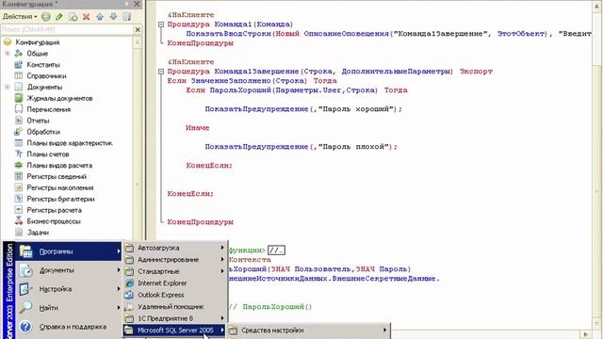
Task: Open Справка и поддержка in Start menu
Action: pyautogui.click(x=69, y=327)
